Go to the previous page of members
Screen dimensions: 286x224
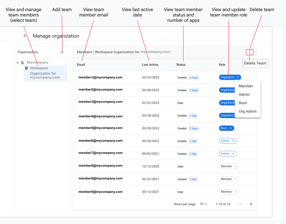point(240,204)
